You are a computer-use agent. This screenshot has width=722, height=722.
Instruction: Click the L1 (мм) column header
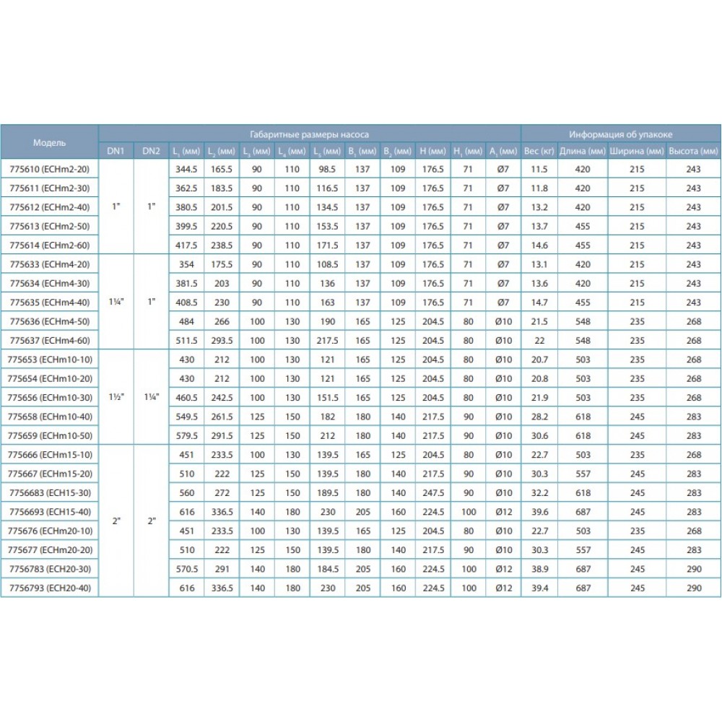pos(186,151)
